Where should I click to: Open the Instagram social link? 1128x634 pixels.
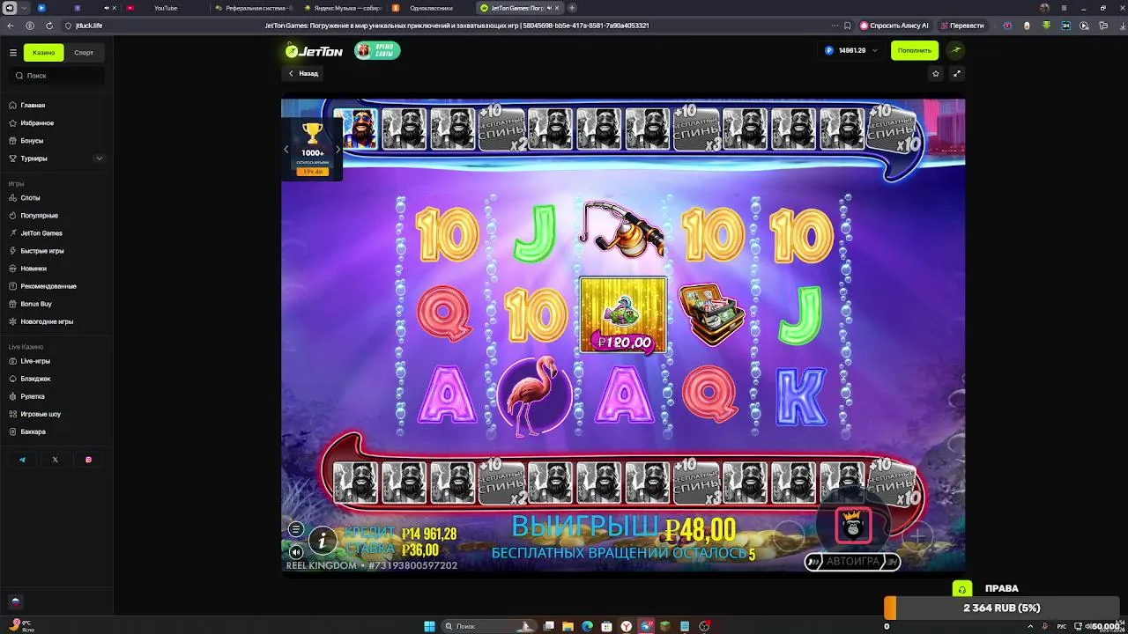tap(88, 460)
